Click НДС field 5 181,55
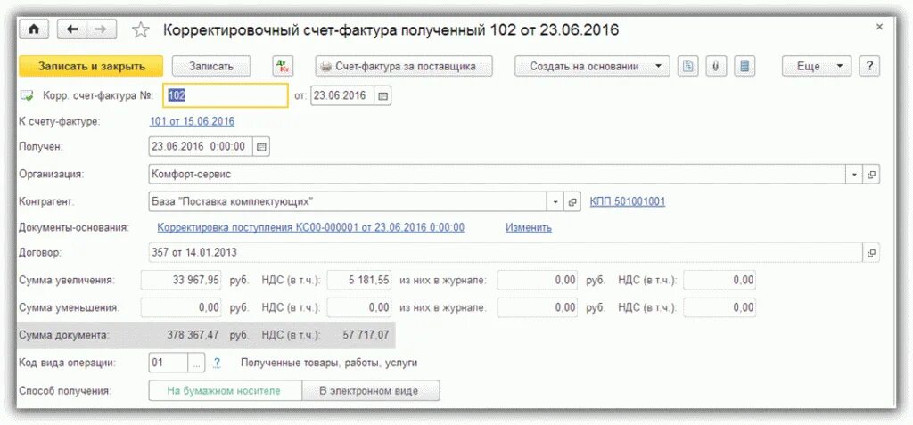Image resolution: width=913 pixels, height=425 pixels. [359, 281]
